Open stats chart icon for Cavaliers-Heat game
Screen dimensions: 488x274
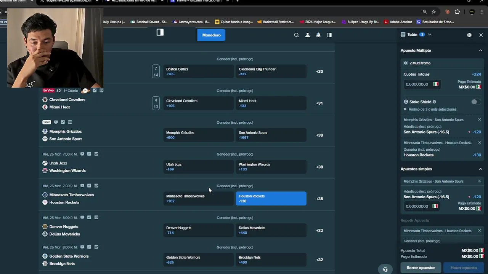pos(95,91)
